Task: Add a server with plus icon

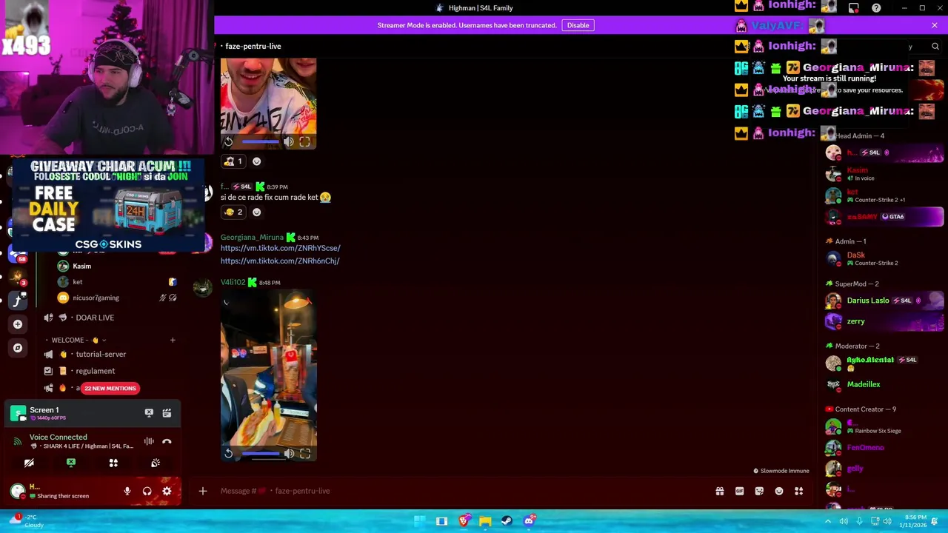Action: (18, 324)
